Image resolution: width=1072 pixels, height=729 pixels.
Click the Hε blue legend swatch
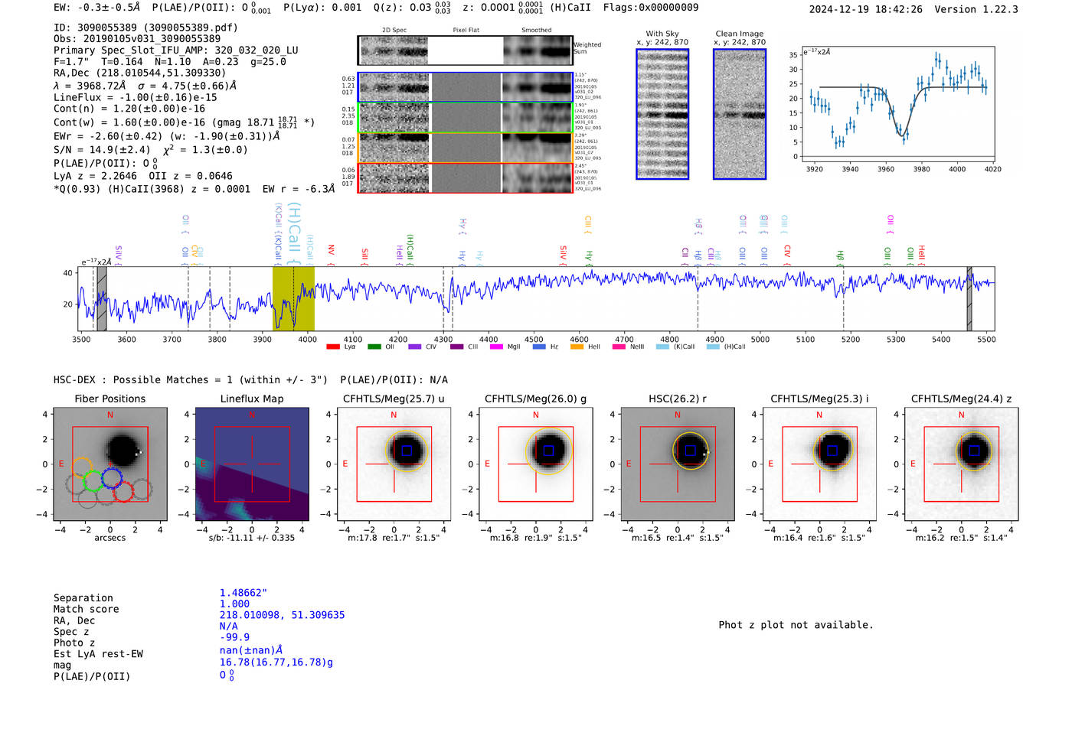(539, 347)
